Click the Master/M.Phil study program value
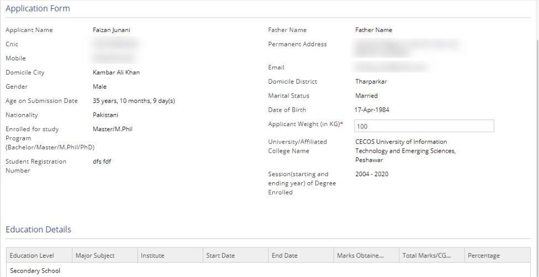 [x=113, y=129]
